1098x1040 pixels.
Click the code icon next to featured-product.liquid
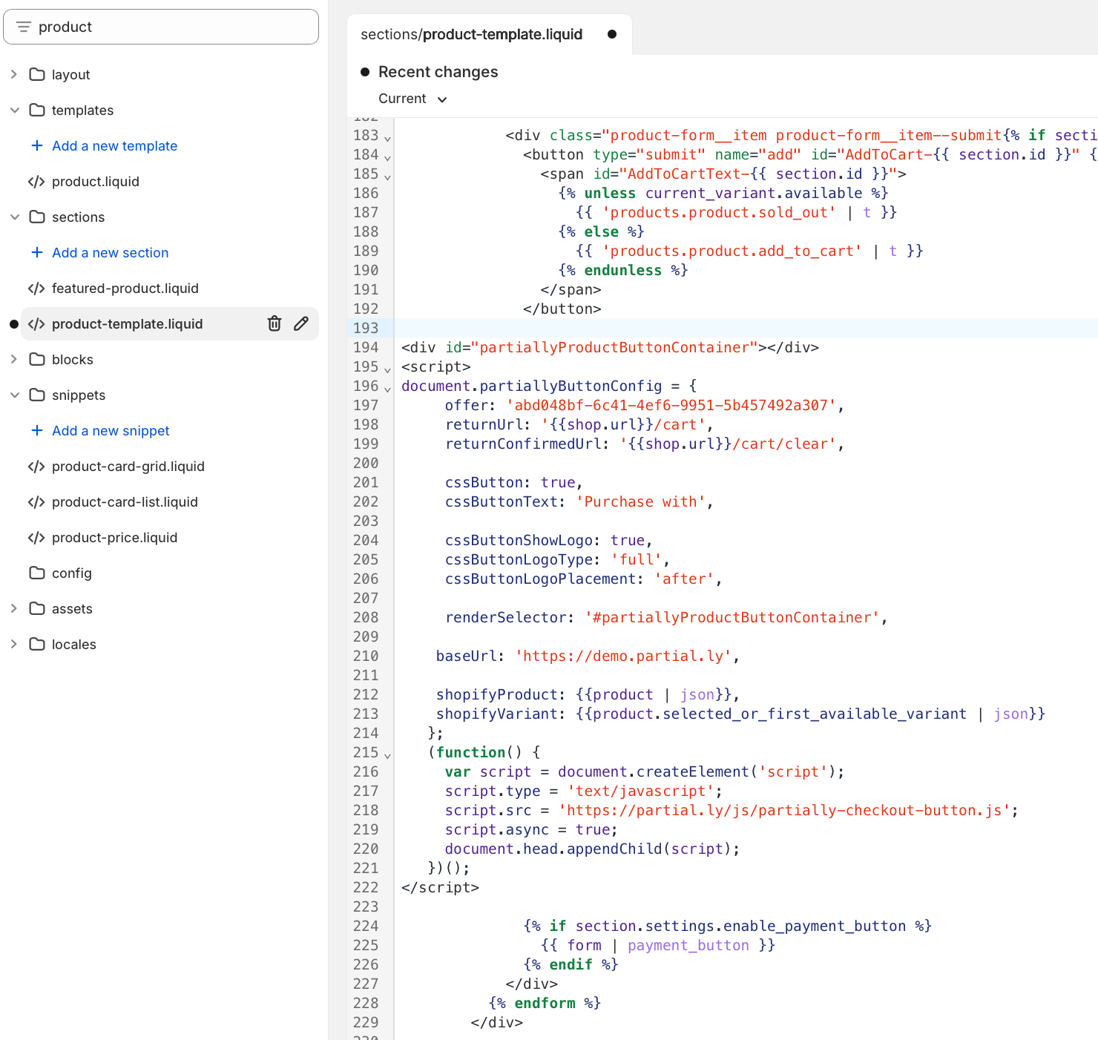(36, 288)
